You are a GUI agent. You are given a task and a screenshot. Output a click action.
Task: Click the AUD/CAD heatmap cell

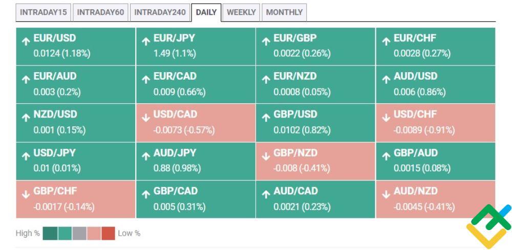(315, 199)
